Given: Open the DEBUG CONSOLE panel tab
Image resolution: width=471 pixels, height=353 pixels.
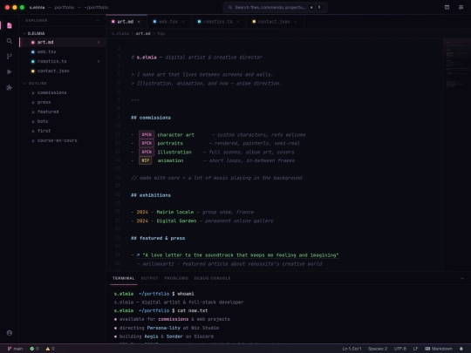Looking at the screenshot, I should tap(212, 278).
